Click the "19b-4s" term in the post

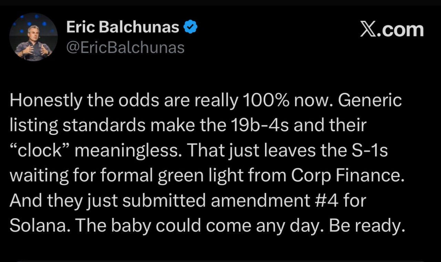[x=257, y=125]
